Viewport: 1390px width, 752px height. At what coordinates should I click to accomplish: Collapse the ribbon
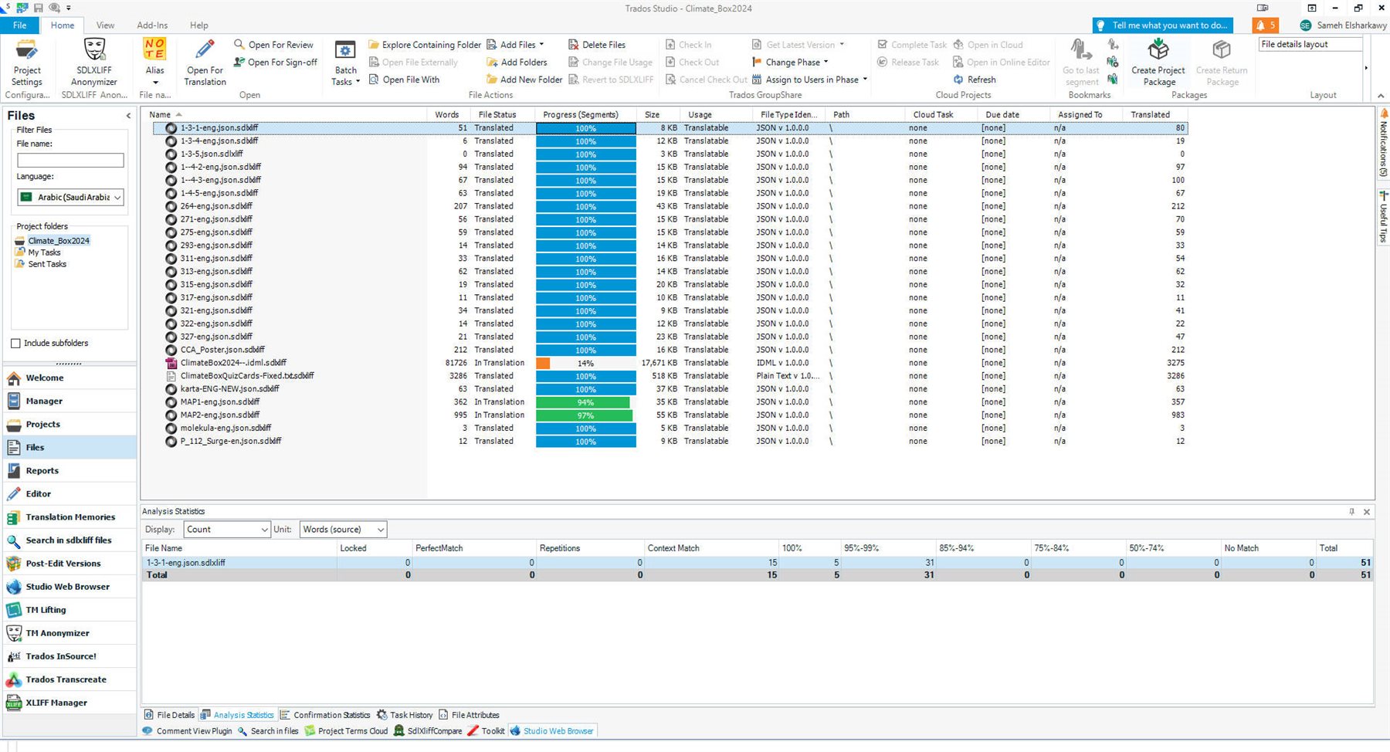1381,96
